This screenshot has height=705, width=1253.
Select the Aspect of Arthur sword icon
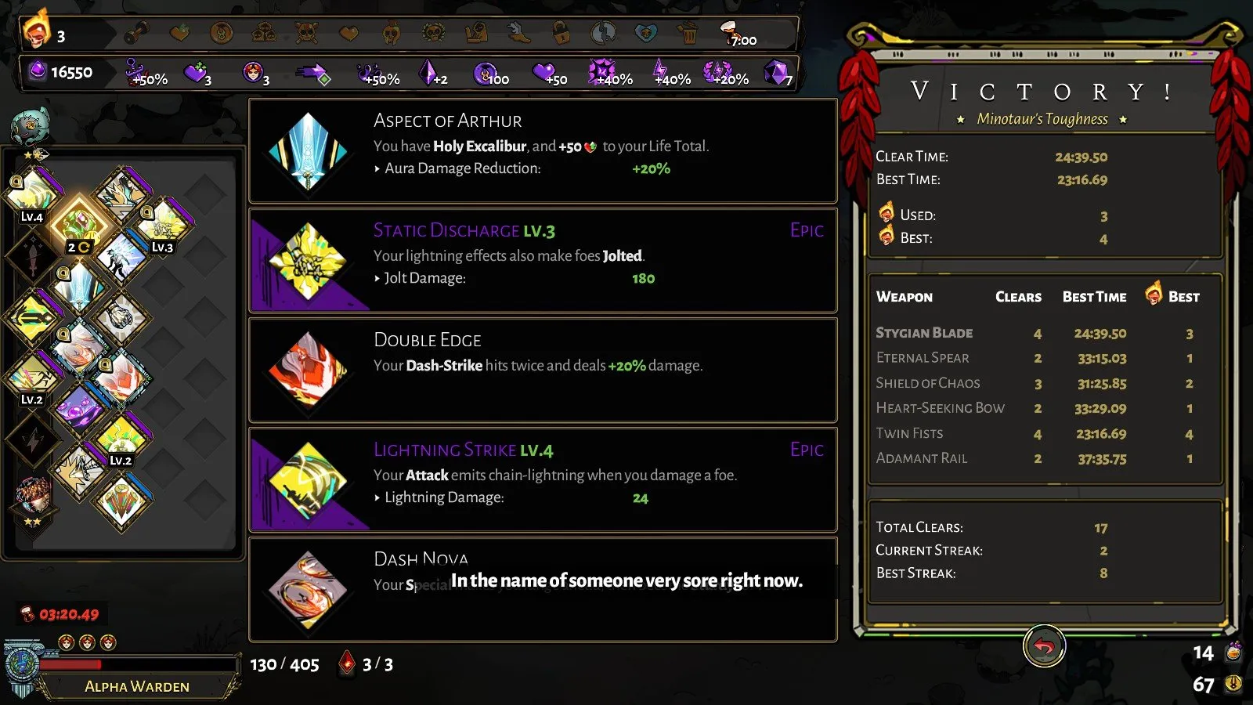point(309,151)
